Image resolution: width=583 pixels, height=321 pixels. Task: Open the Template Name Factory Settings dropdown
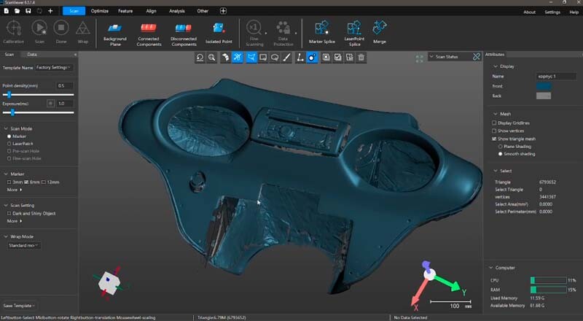(x=55, y=67)
